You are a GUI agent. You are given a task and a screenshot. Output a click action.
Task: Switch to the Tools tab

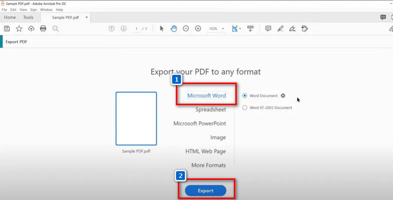(28, 17)
